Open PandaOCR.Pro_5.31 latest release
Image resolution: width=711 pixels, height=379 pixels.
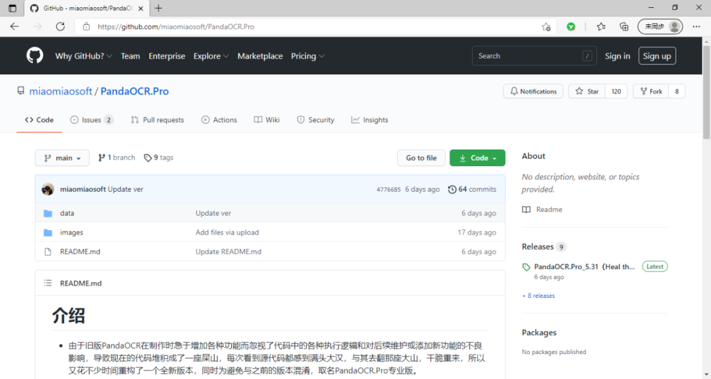(584, 266)
